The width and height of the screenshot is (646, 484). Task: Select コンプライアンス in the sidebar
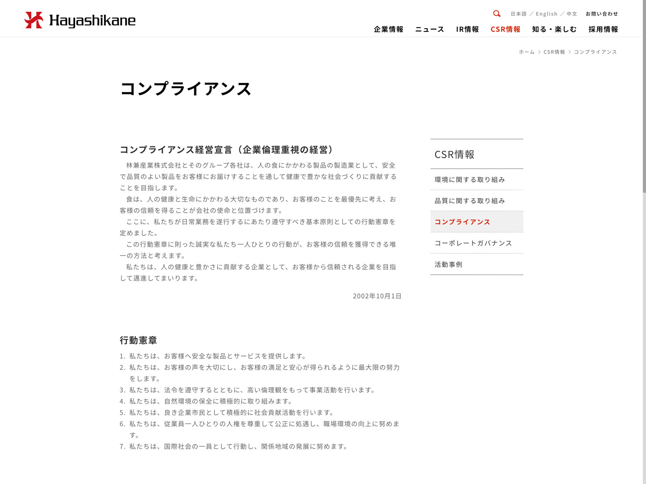coord(462,222)
